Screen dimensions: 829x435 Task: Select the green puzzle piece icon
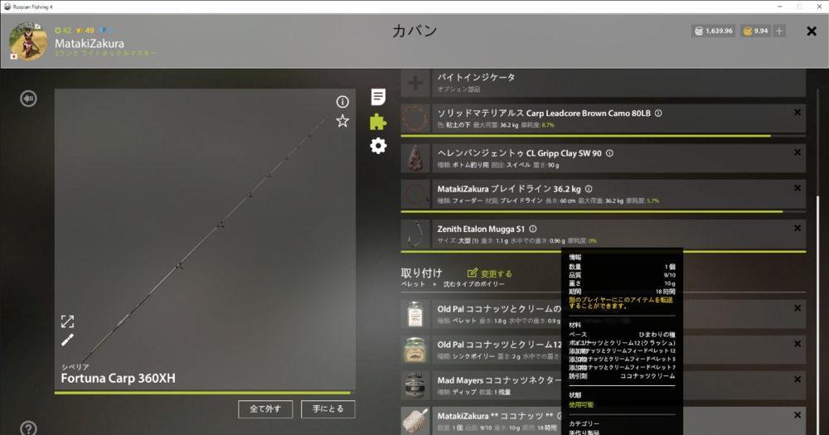378,122
